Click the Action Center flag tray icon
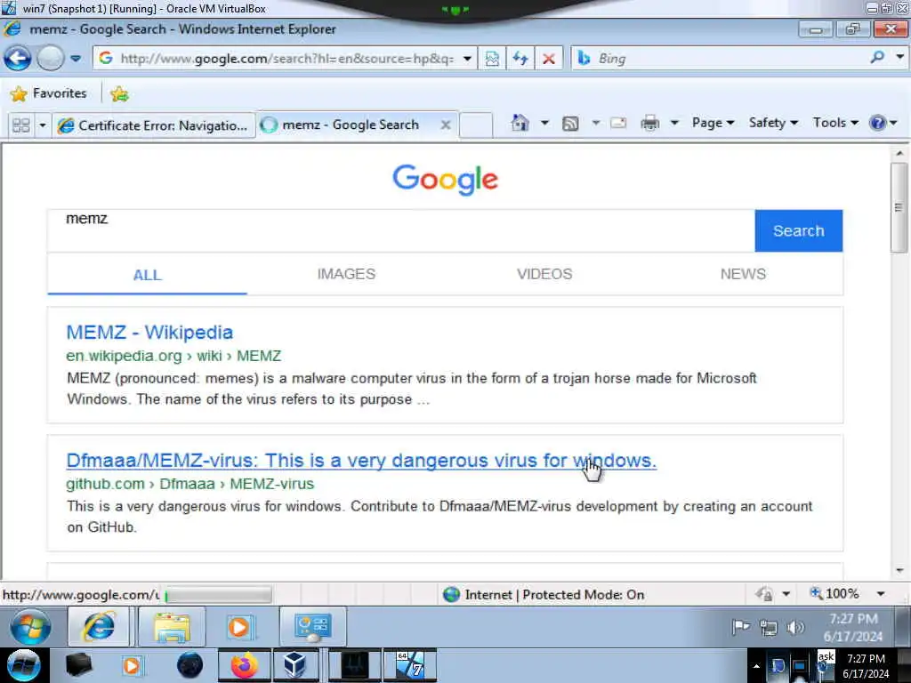The height and width of the screenshot is (683, 911). pos(741,627)
